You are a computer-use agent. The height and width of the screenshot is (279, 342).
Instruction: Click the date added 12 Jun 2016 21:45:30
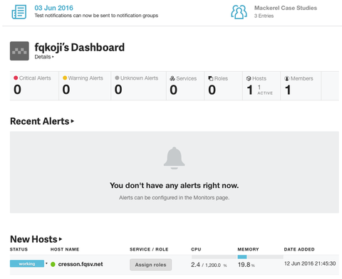[x=310, y=263]
